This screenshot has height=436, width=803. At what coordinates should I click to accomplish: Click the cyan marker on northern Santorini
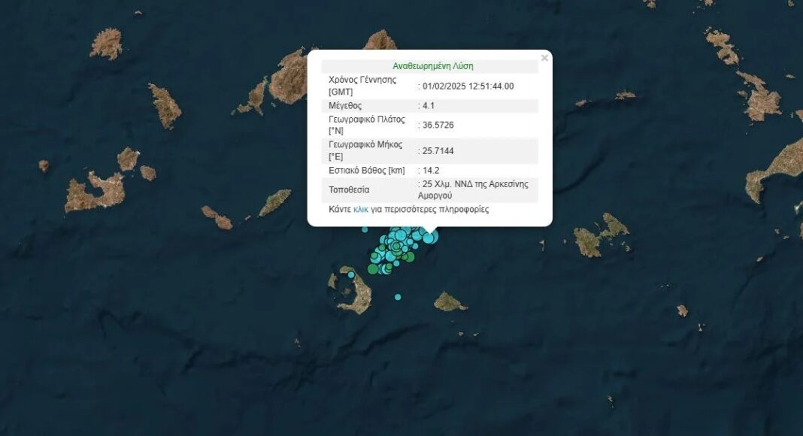tap(350, 275)
